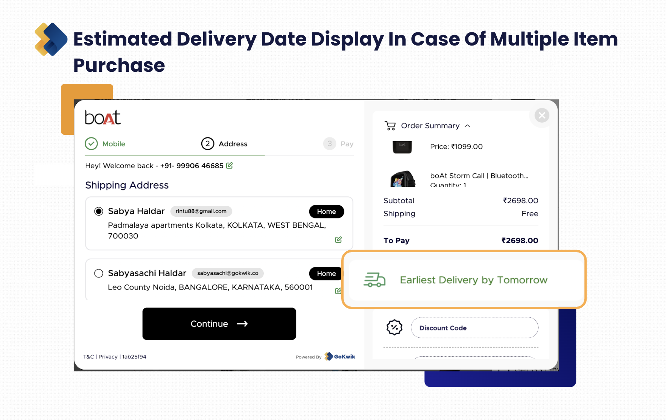The image size is (666, 420).
Task: Collapse the Order Summary chevron
Action: coord(467,126)
